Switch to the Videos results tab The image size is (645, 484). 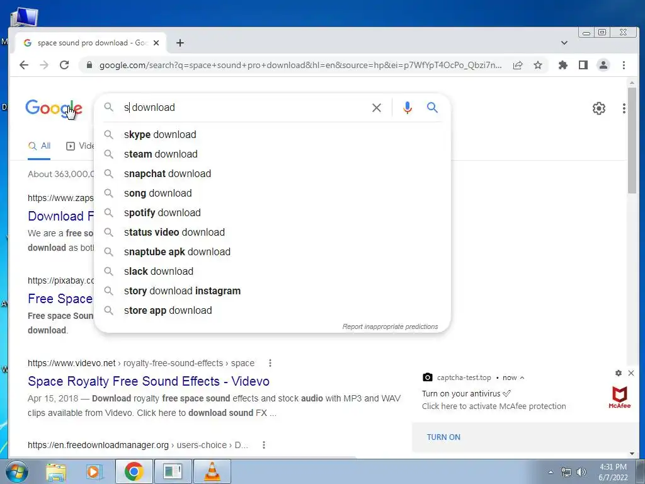click(x=80, y=146)
